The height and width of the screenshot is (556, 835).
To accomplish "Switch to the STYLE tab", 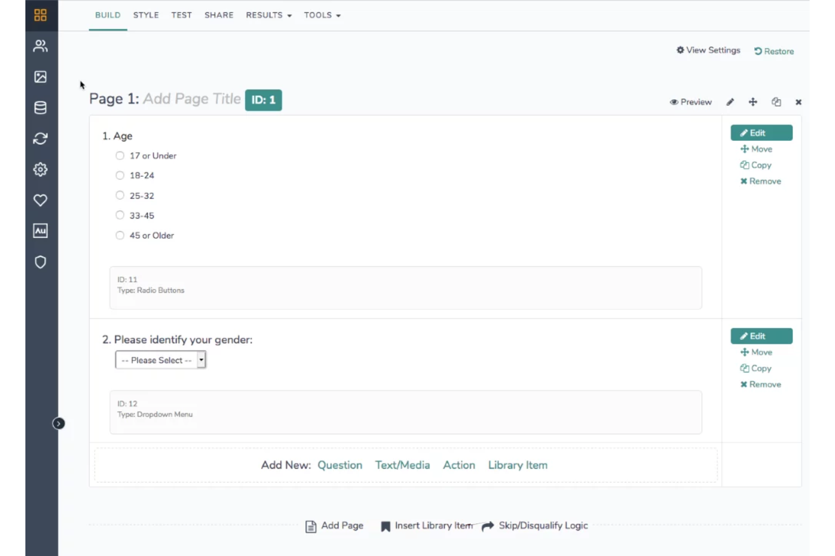I will click(146, 15).
